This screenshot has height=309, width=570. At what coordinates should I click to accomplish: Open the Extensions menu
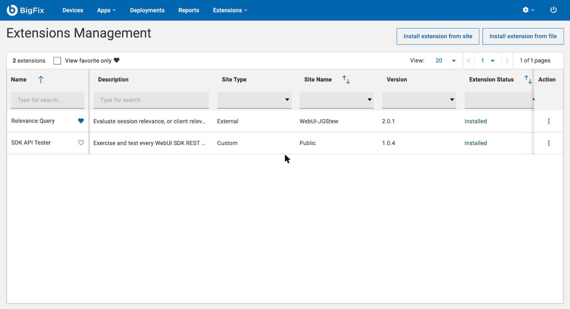point(230,10)
